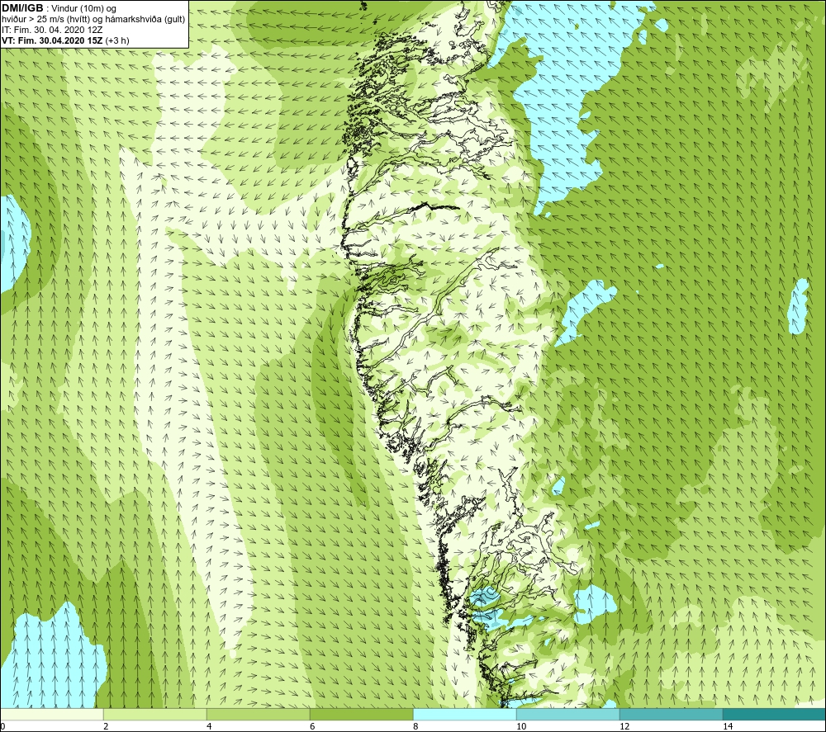Image resolution: width=826 pixels, height=732 pixels.
Task: Click the 0-2 m/s pale legend swatch
Action: [51, 715]
